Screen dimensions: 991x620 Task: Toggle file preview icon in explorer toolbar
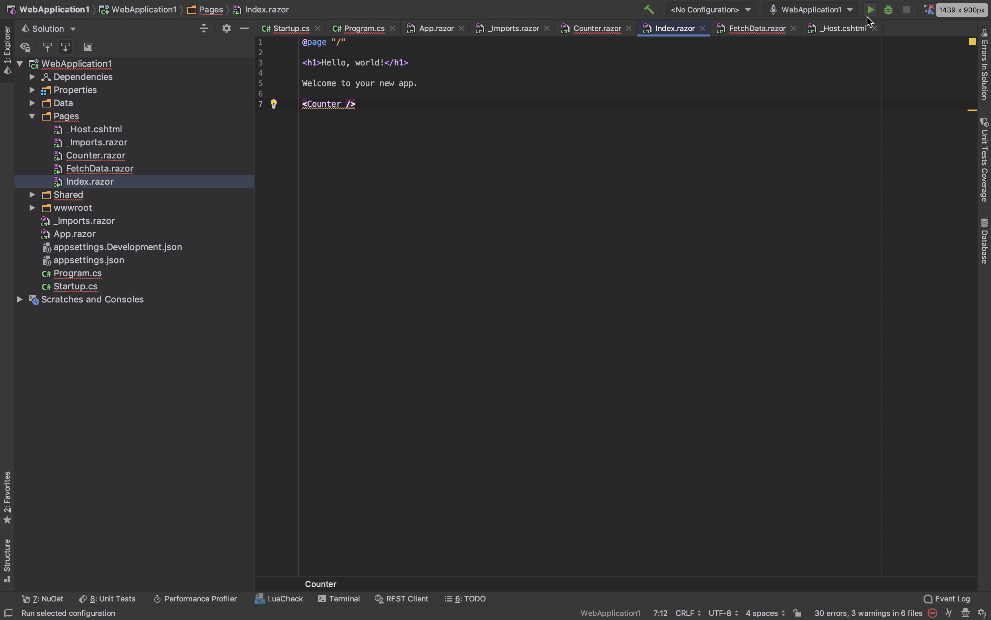pos(88,47)
